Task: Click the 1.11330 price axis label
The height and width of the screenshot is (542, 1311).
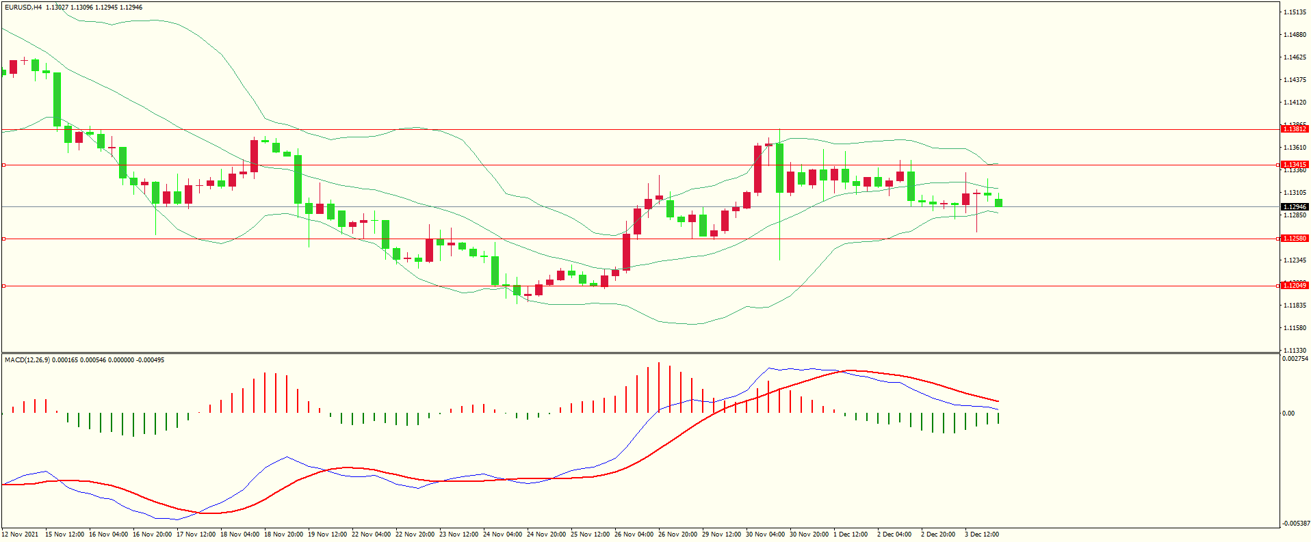Action: coord(1295,351)
